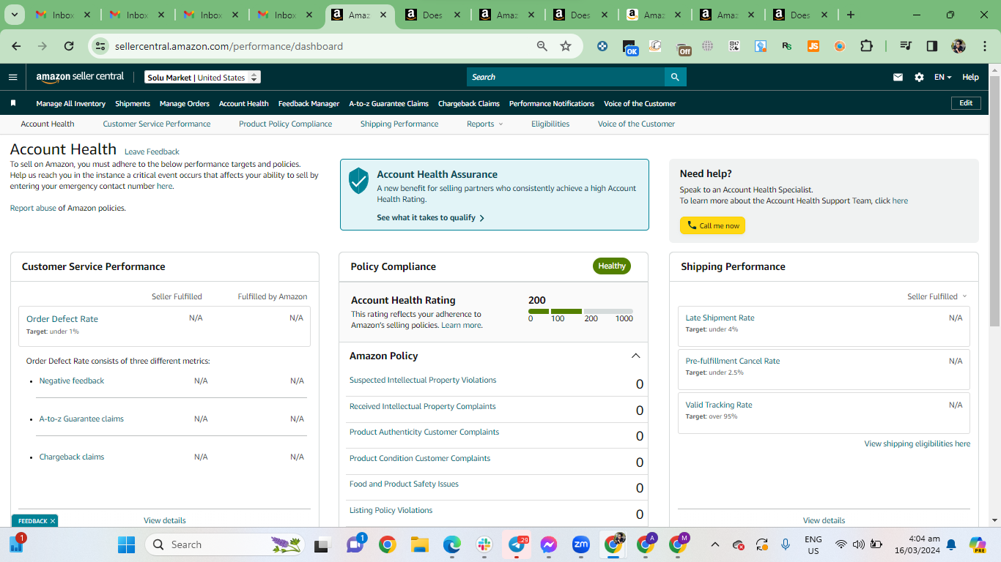Click the Account Health Rating progress bar
The width and height of the screenshot is (1001, 562).
pyautogui.click(x=580, y=311)
